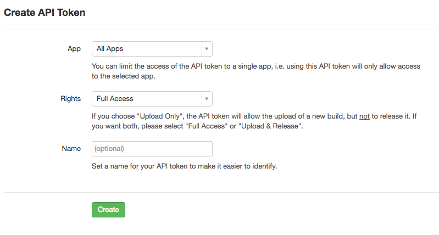
Task: Click the App field label
Action: tap(74, 49)
